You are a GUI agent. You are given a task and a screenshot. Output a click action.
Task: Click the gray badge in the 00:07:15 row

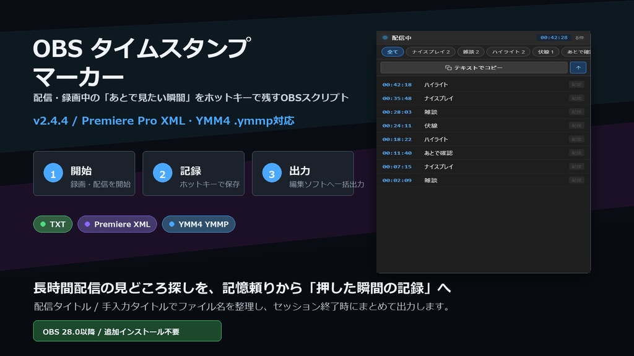pyautogui.click(x=576, y=167)
